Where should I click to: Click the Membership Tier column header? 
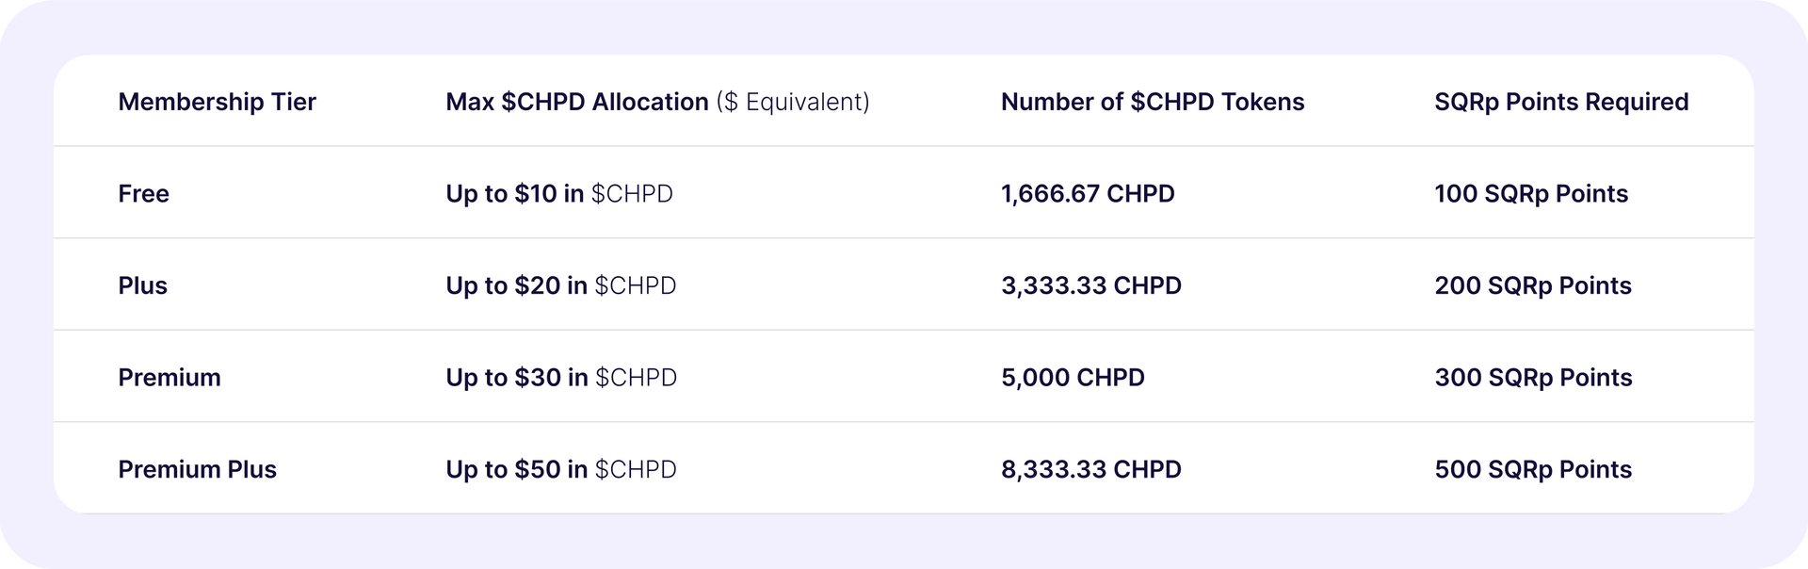click(217, 102)
